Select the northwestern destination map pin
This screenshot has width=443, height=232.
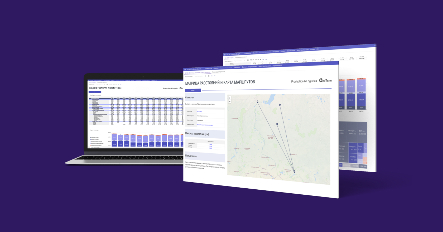pyautogui.click(x=258, y=102)
